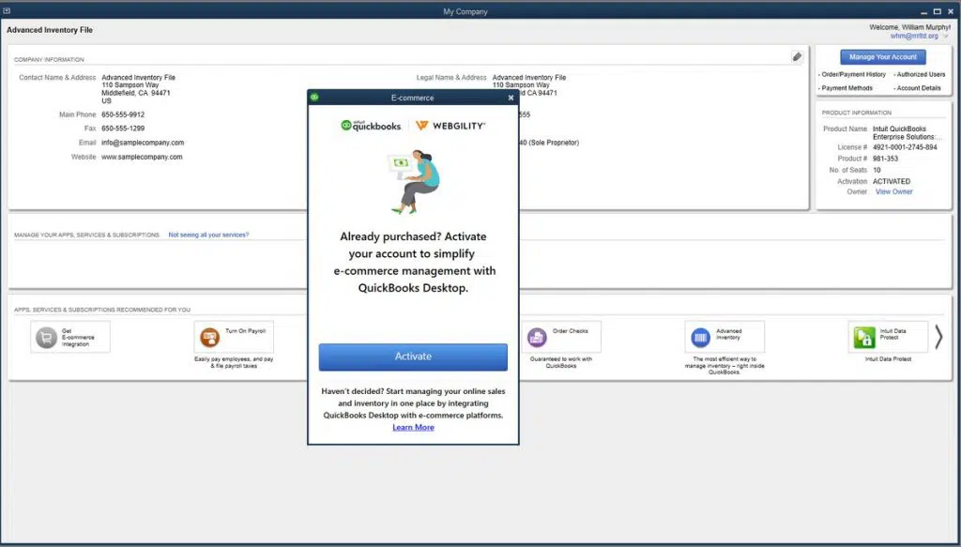961x547 pixels.
Task: Click main phone number 650-555-9912
Action: tap(123, 114)
